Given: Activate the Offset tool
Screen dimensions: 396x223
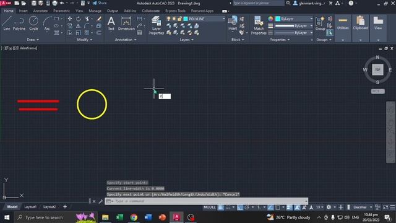Looking at the screenshot, I should (x=99, y=33).
